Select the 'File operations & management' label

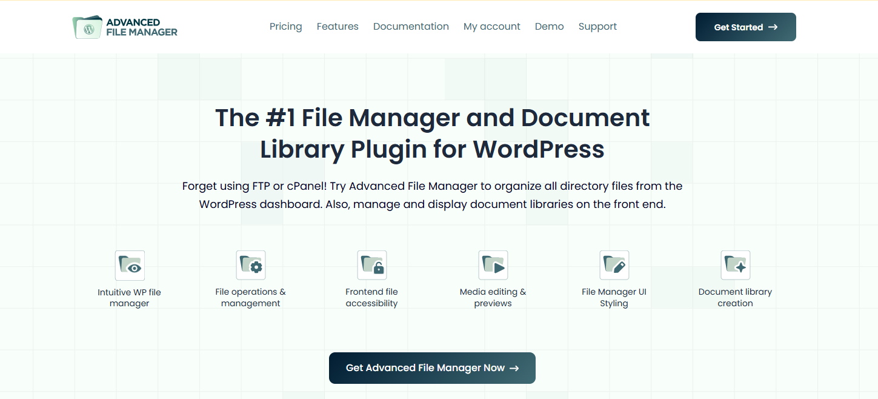(251, 298)
